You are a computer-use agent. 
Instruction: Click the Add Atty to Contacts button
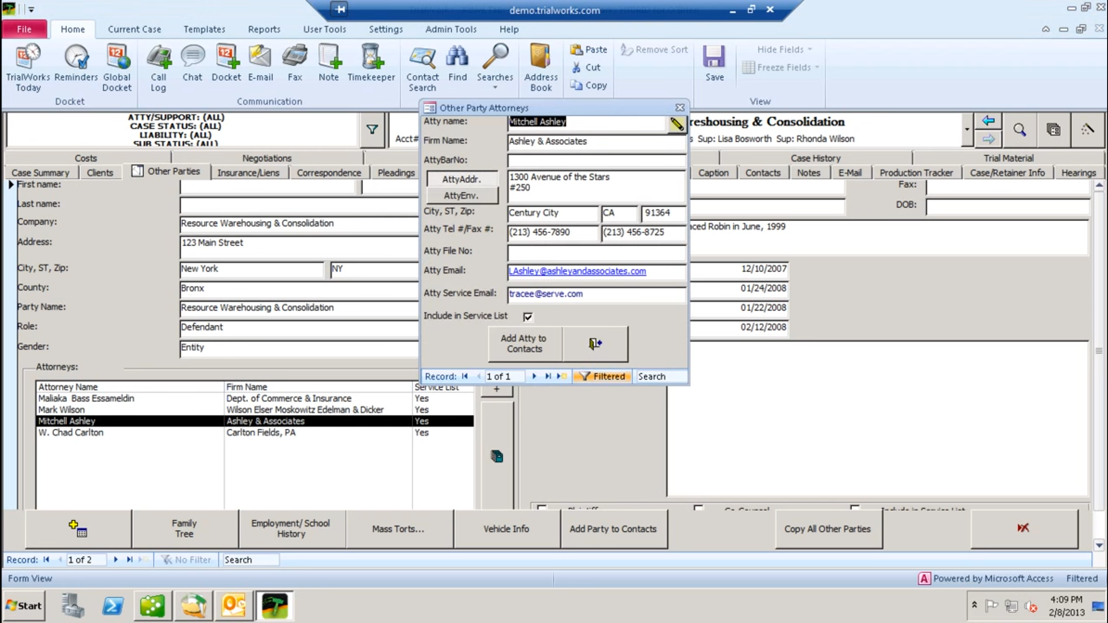tap(524, 344)
